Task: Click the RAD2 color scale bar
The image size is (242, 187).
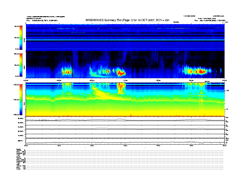Action: pos(21,38)
